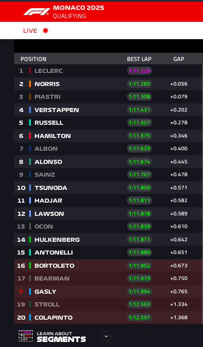This screenshot has height=347, width=203.
Task: Expand the Learn About Segments chevron
Action: tap(106, 337)
